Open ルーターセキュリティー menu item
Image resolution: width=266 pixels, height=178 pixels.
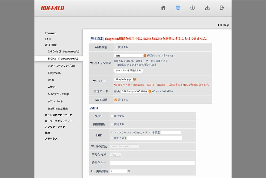[59, 121]
